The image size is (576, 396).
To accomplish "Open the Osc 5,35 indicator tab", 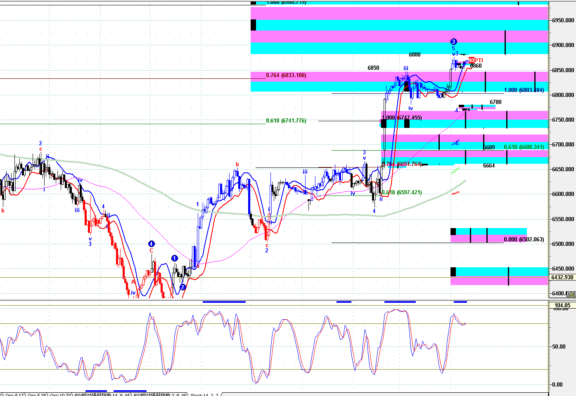I will pyautogui.click(x=36, y=395).
